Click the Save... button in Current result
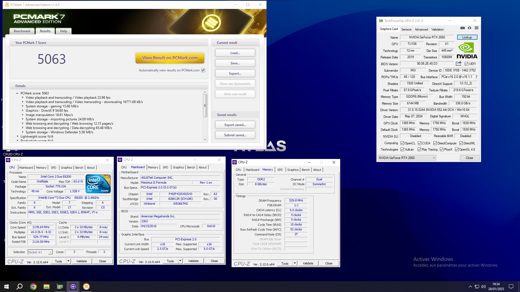 [x=235, y=63]
